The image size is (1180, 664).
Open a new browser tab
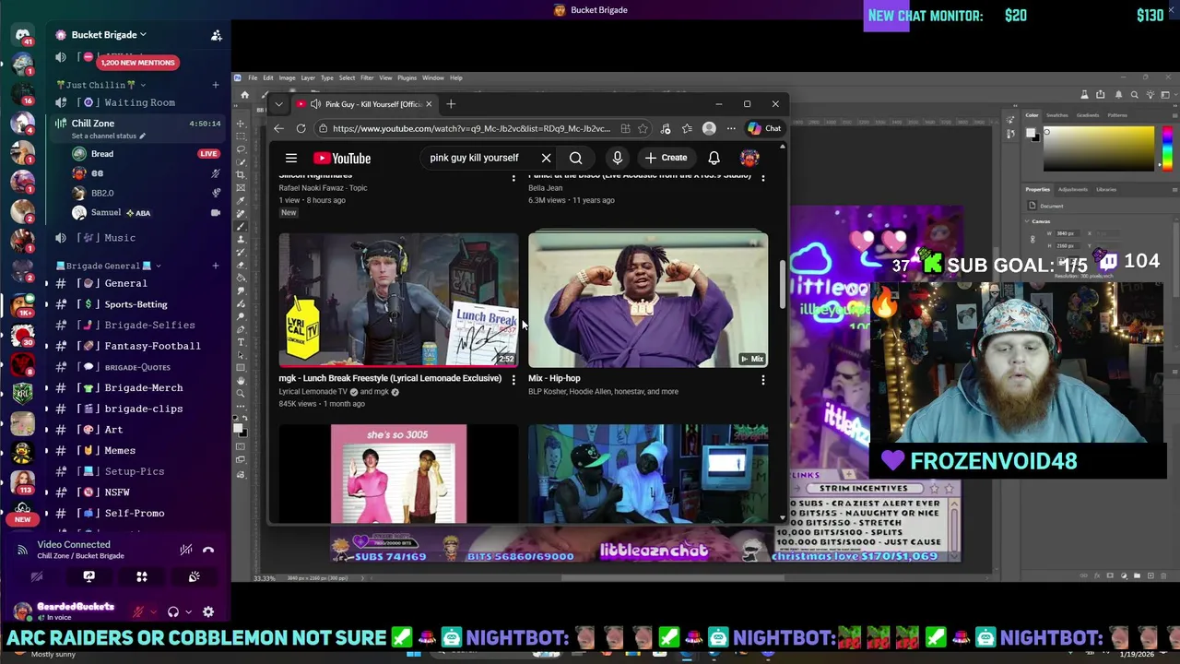451,104
